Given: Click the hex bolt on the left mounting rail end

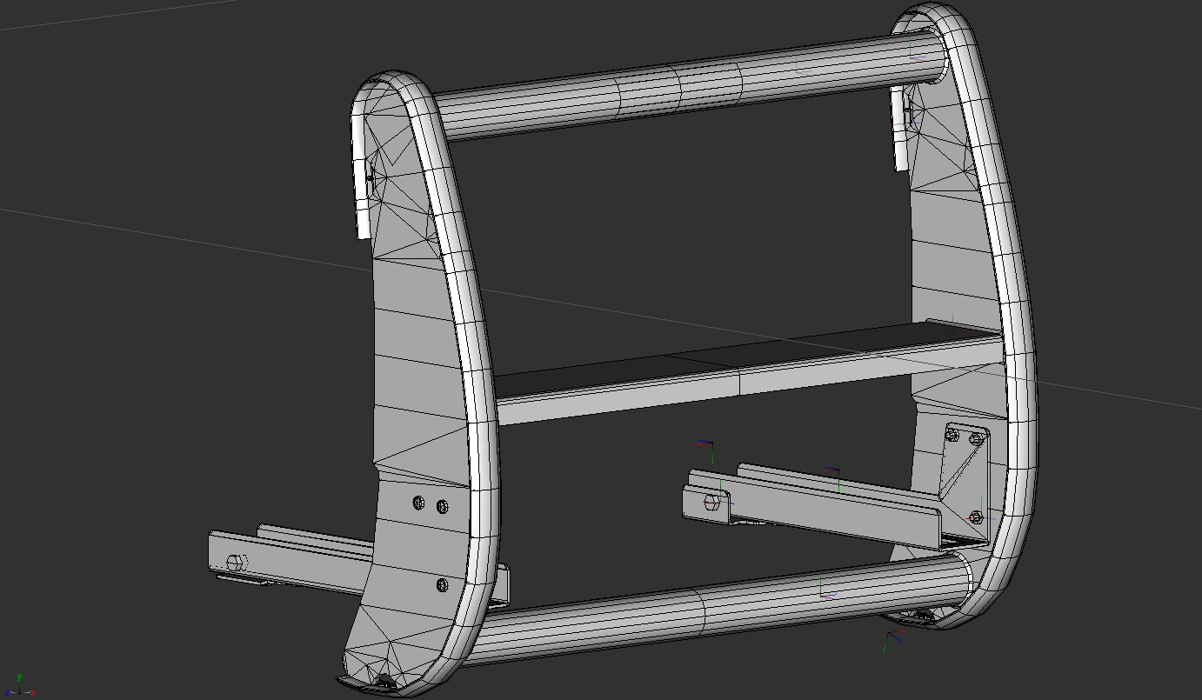Looking at the screenshot, I should click(x=233, y=562).
